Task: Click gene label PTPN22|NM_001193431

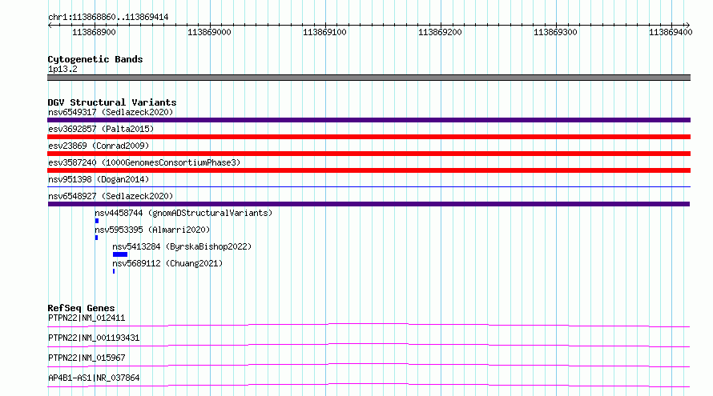Action: tap(94, 338)
